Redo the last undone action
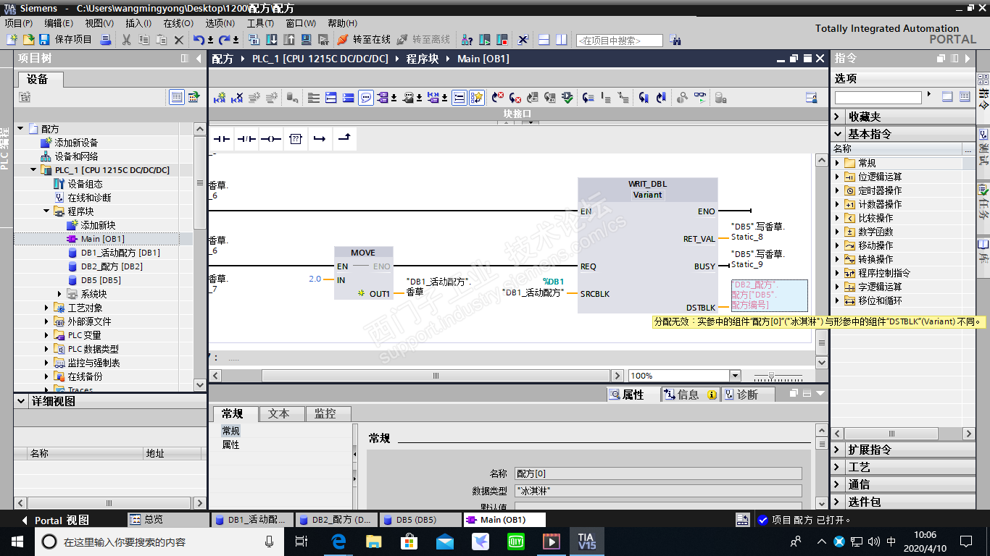 pos(225,39)
